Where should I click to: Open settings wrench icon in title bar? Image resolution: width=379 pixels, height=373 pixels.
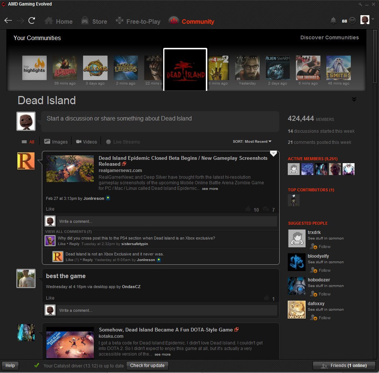click(x=360, y=4)
